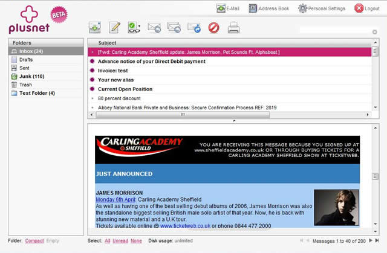Open Test Folder in folder list
The image size is (387, 253).
click(x=36, y=93)
